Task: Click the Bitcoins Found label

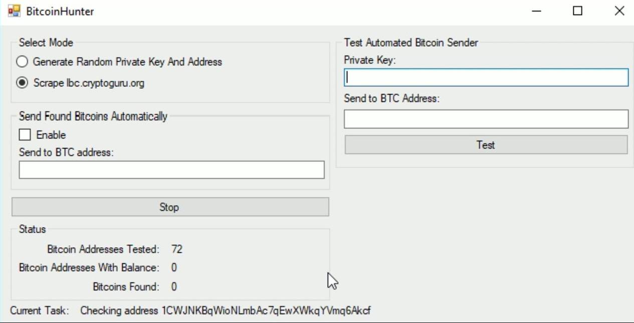Action: (126, 287)
